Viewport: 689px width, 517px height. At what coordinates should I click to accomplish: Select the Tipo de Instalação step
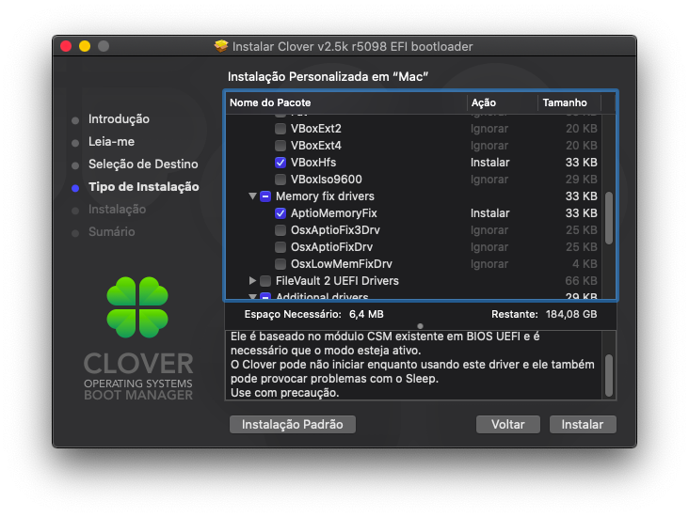tap(144, 187)
